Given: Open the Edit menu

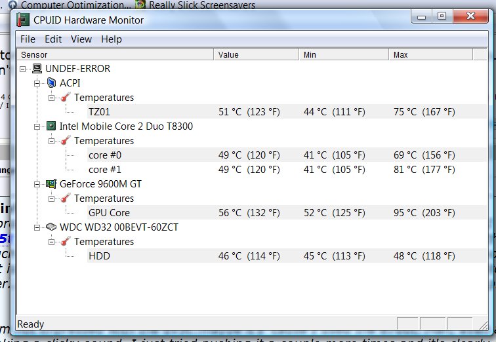Looking at the screenshot, I should point(53,39).
